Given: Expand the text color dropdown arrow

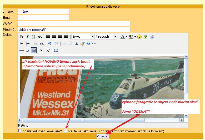Looking at the screenshot, I should tap(127, 37).
